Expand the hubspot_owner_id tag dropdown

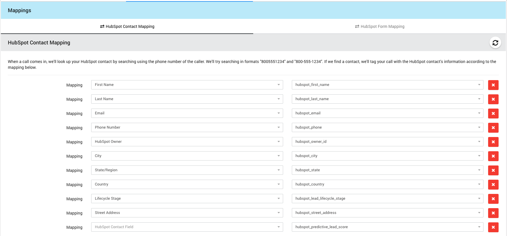coord(387,142)
